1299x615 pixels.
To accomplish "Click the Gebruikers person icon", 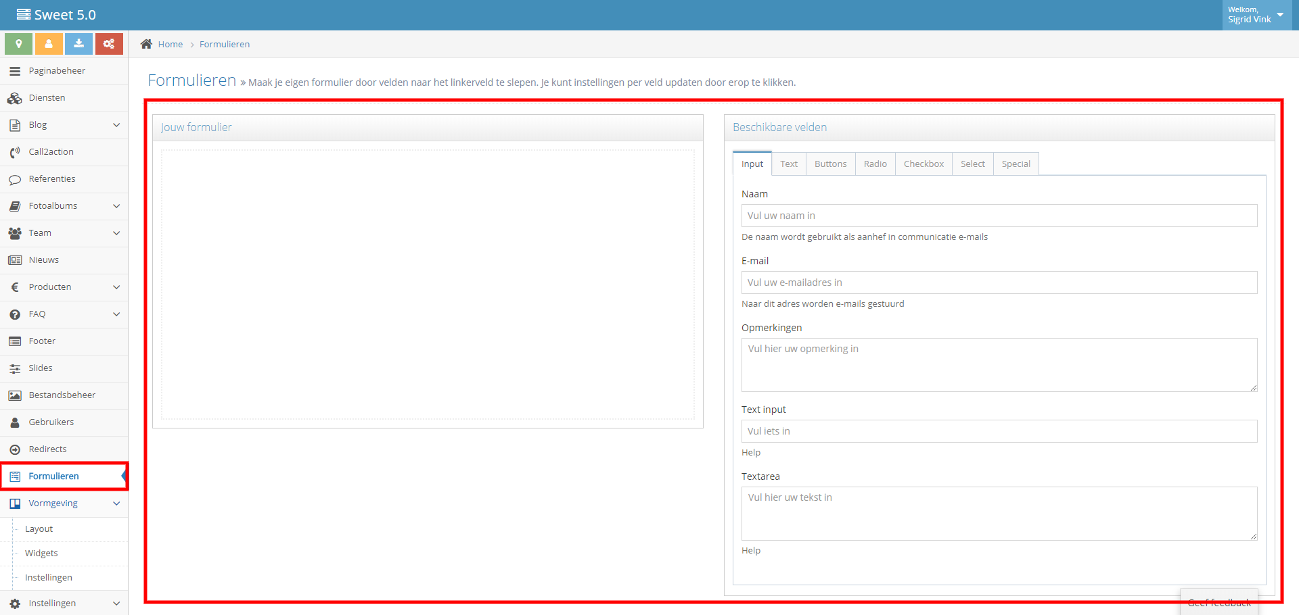I will pos(15,422).
